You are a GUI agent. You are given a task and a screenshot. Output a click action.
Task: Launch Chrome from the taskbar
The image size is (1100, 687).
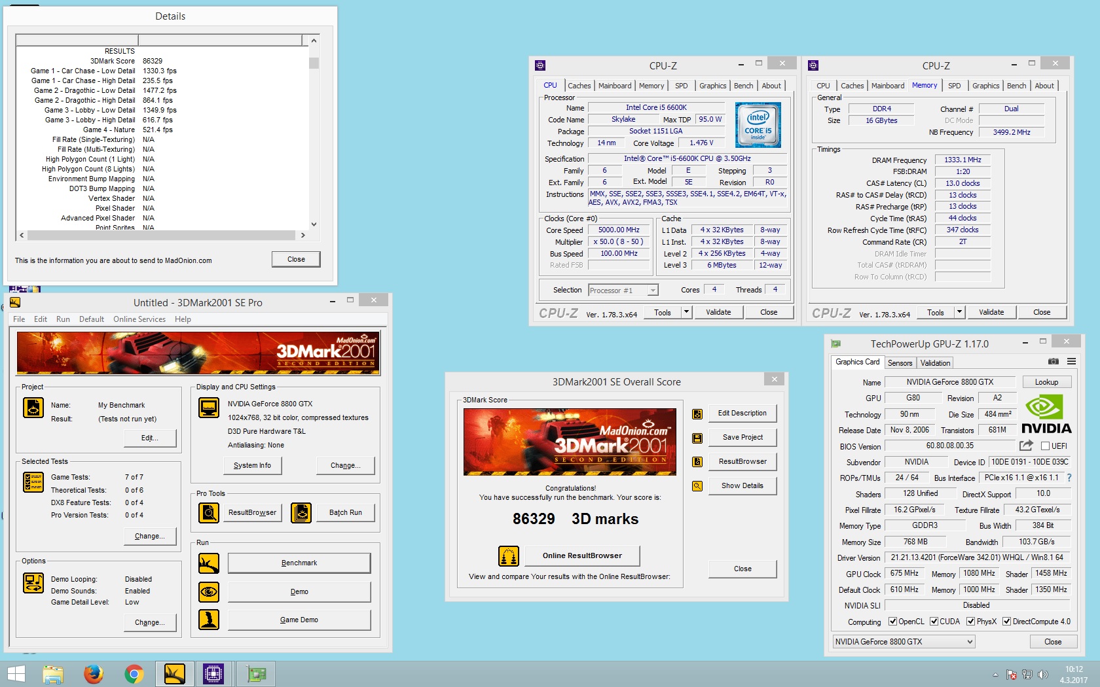point(134,674)
